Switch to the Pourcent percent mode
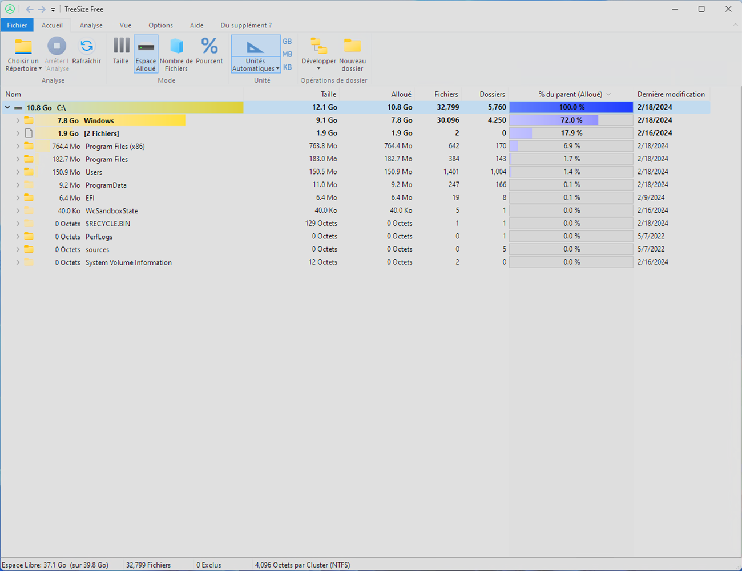This screenshot has height=571, width=742. [209, 47]
